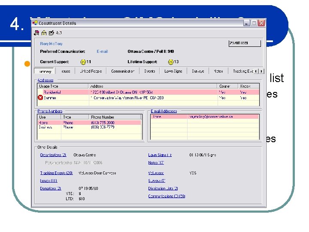This screenshot has height=232, width=309.
Task: Click the fourth toolbar icon after the note icon
Action: click(59, 33)
